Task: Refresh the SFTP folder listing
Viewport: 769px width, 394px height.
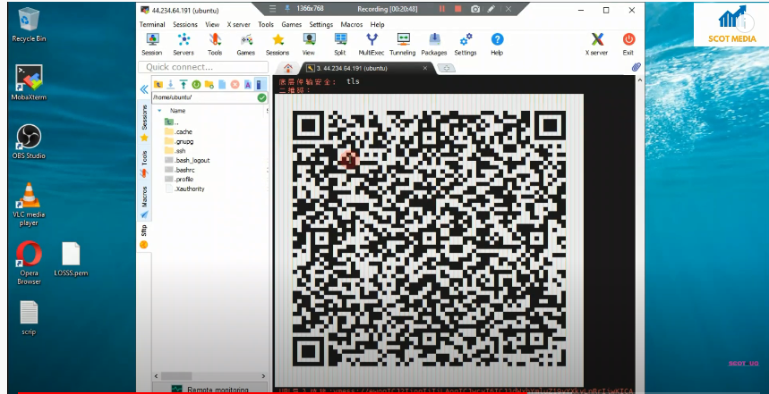Action: click(x=196, y=84)
